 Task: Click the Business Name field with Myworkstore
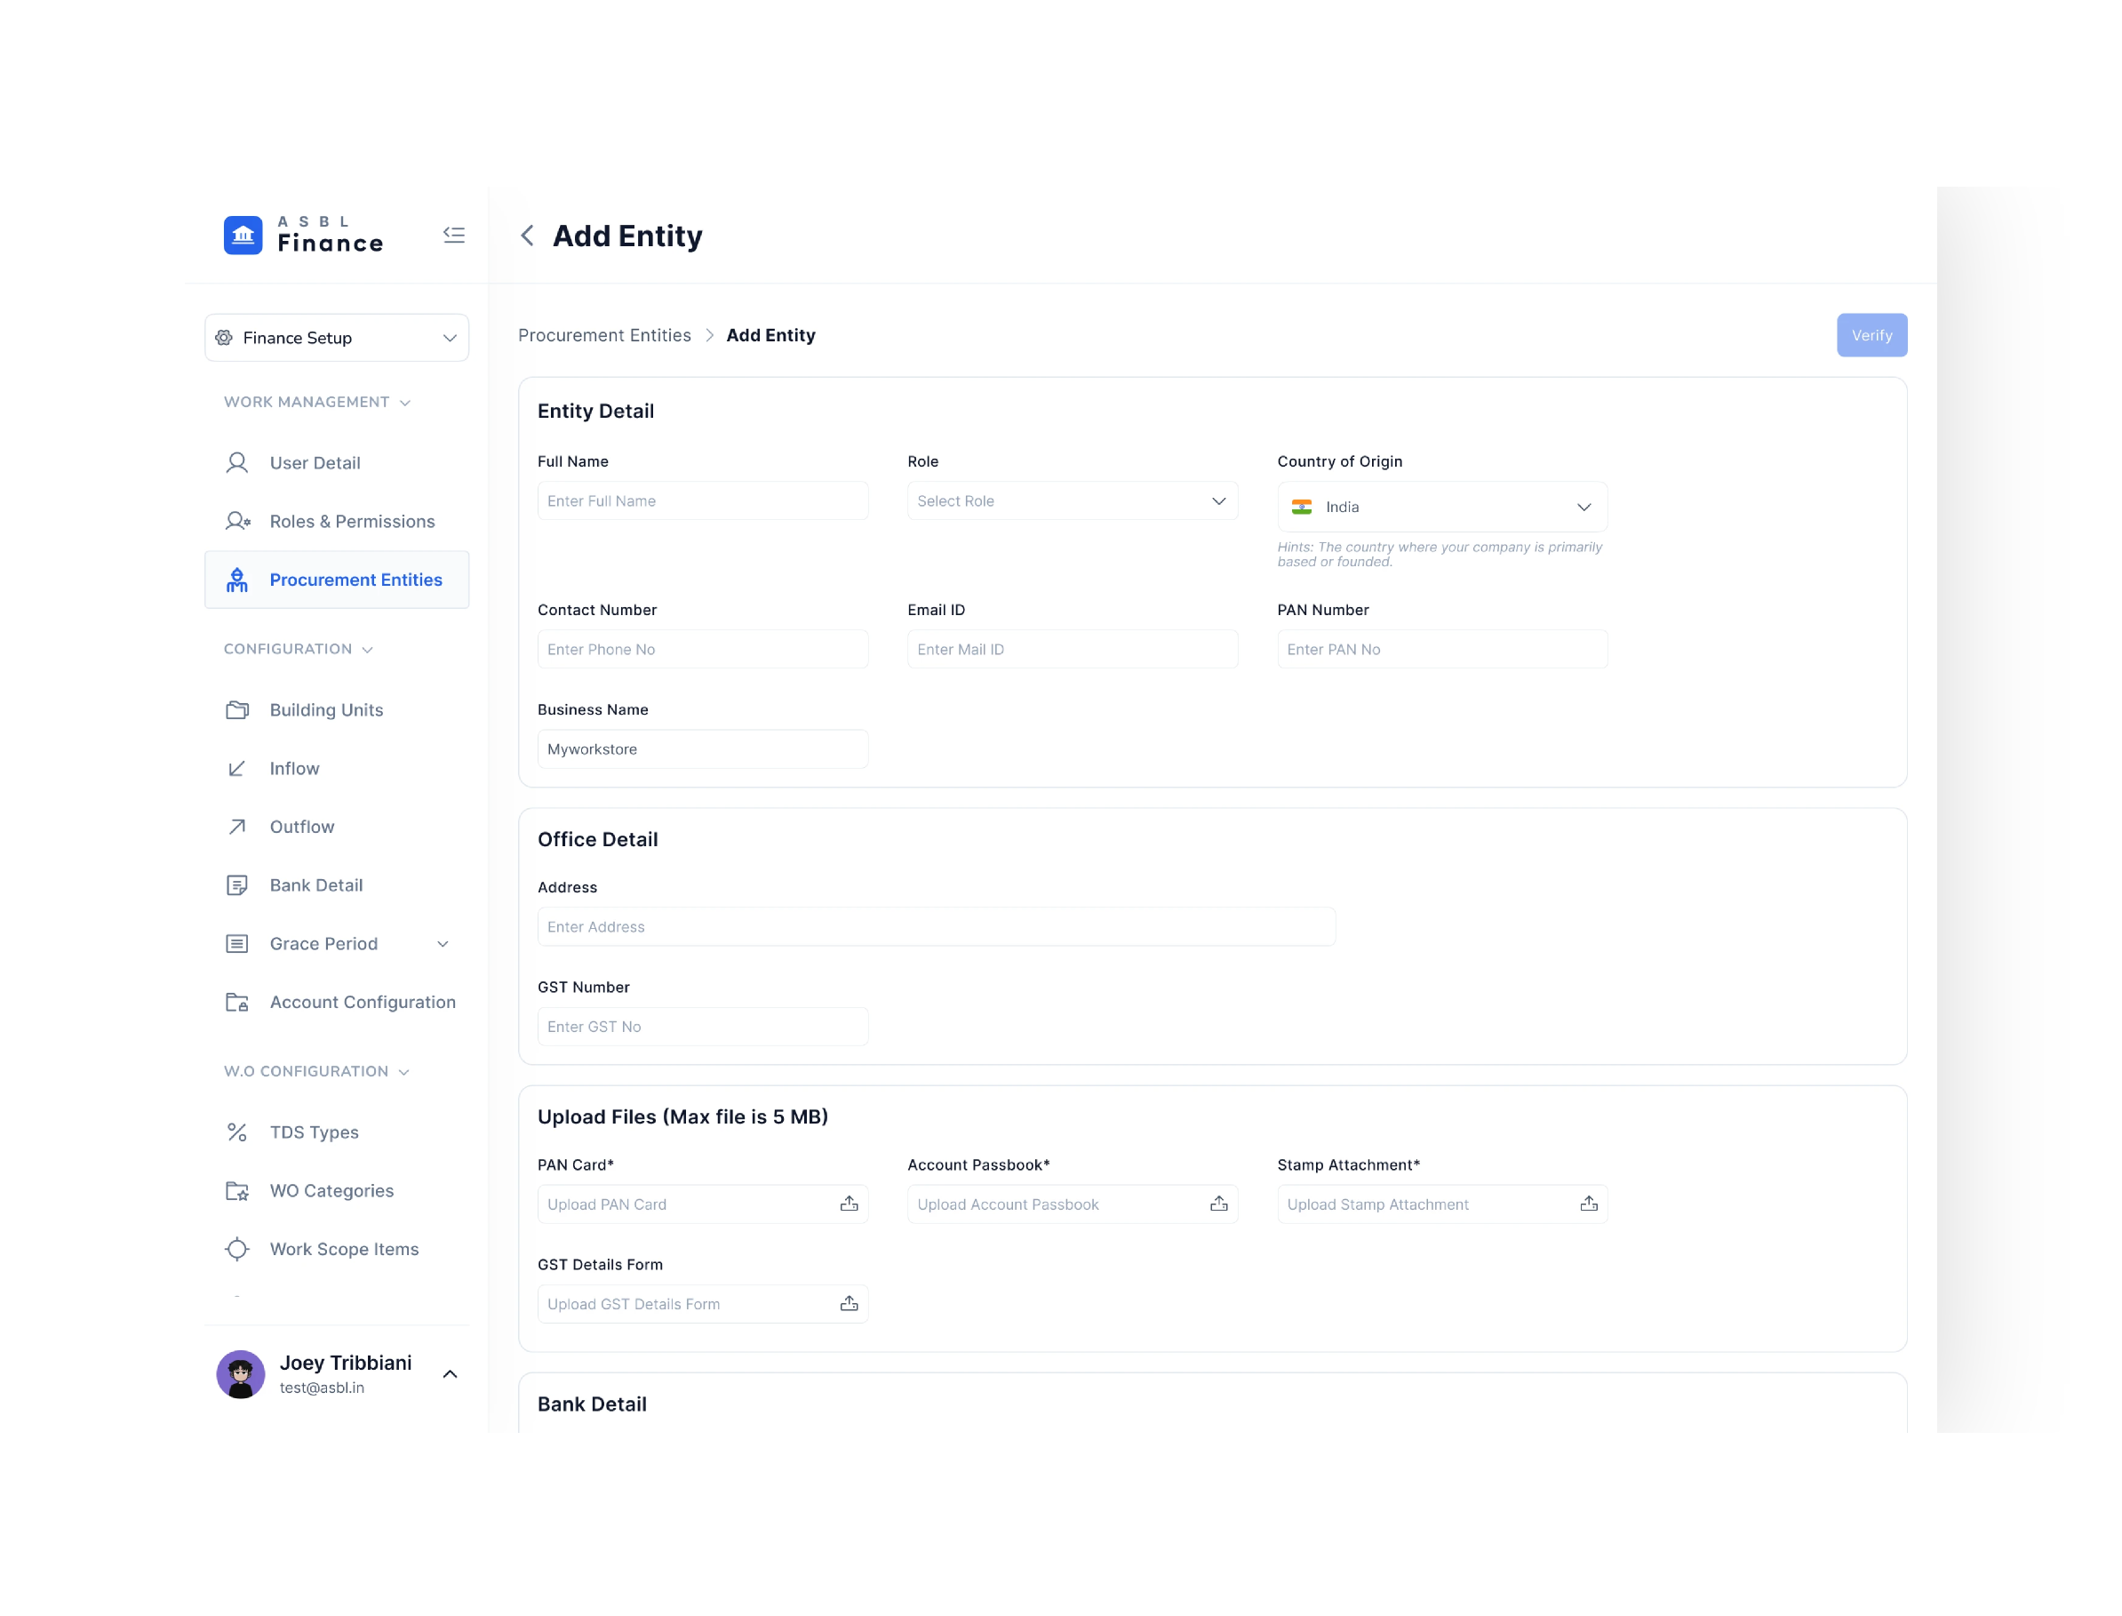pyautogui.click(x=702, y=749)
